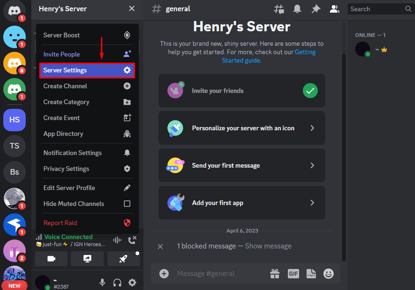Click Report Raid
The height and width of the screenshot is (290, 415).
pos(87,223)
